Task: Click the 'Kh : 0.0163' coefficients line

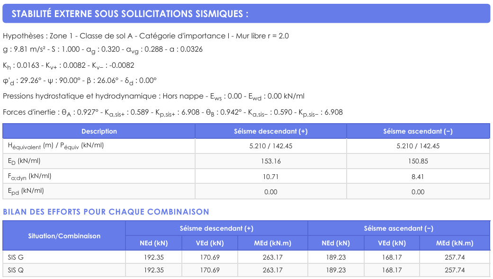Action: pos(68,65)
